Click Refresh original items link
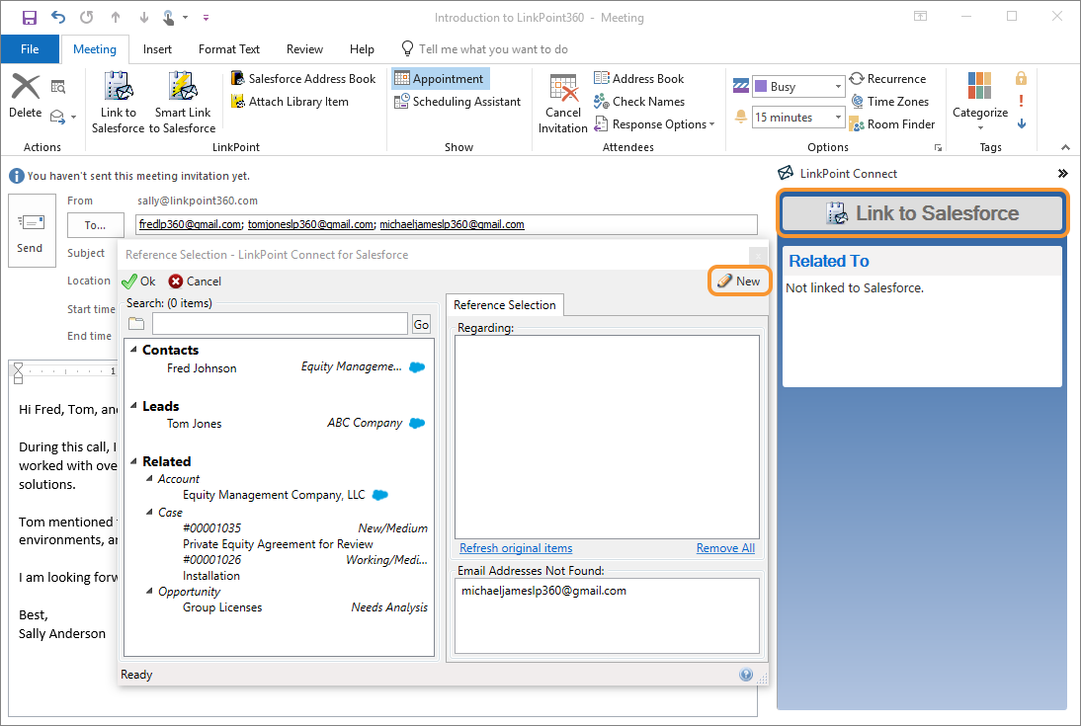Viewport: 1081px width, 726px height. [516, 548]
